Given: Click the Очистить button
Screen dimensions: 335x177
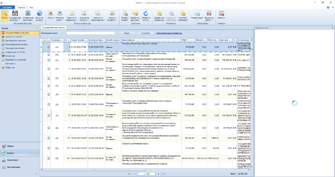Looking at the screenshot, I should [146, 33].
